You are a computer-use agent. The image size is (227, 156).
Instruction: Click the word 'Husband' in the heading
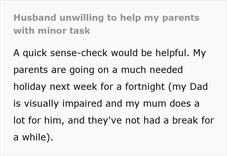point(35,18)
